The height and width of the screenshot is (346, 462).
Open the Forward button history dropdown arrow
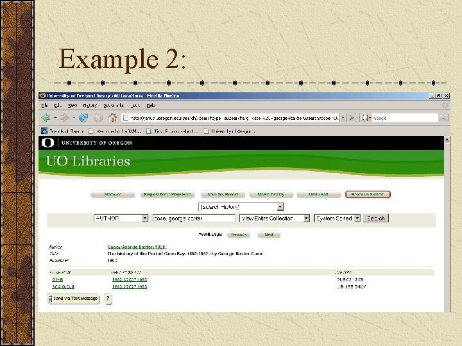pyautogui.click(x=73, y=118)
